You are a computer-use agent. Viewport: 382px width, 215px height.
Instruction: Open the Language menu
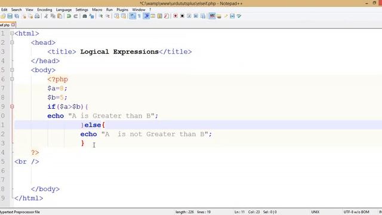coord(64,10)
